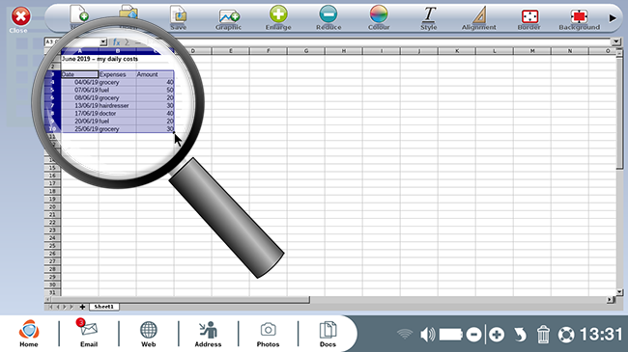Open the Web browser from the dock

tap(148, 334)
